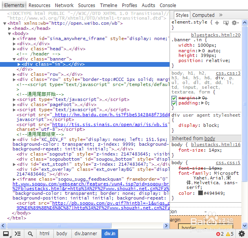View the red error count indicator
248x238 pixels.
[x=220, y=234]
